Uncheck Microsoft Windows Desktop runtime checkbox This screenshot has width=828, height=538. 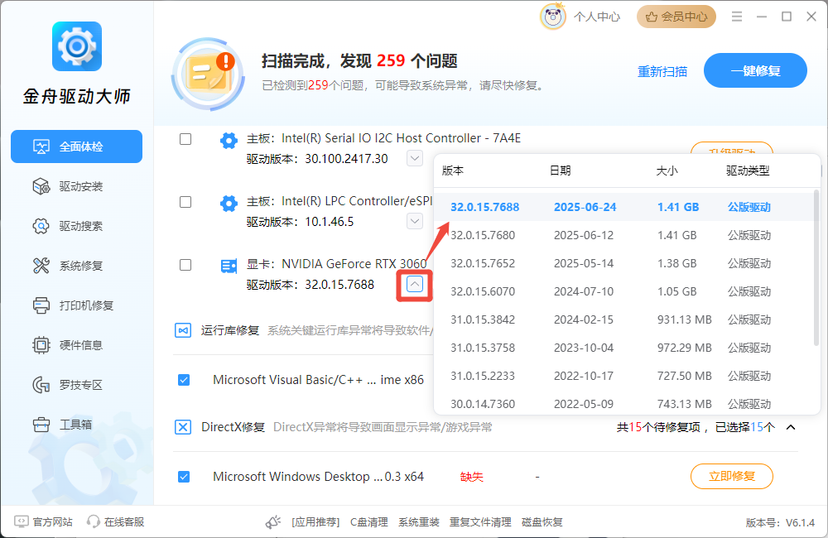[184, 477]
